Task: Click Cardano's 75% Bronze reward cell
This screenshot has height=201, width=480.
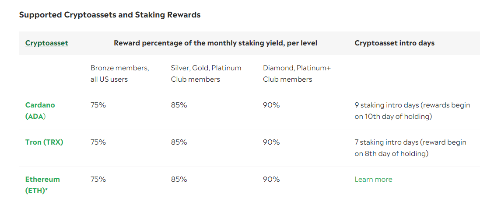Action: pos(98,105)
